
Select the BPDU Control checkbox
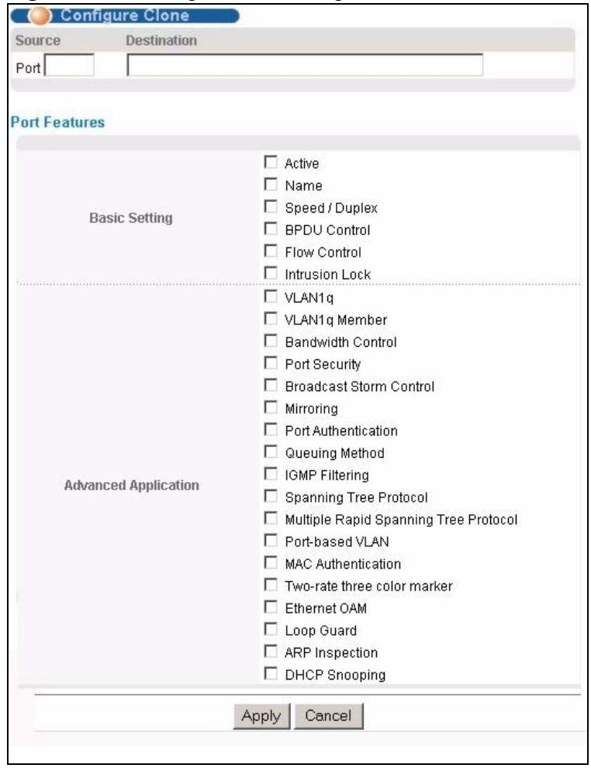(270, 229)
